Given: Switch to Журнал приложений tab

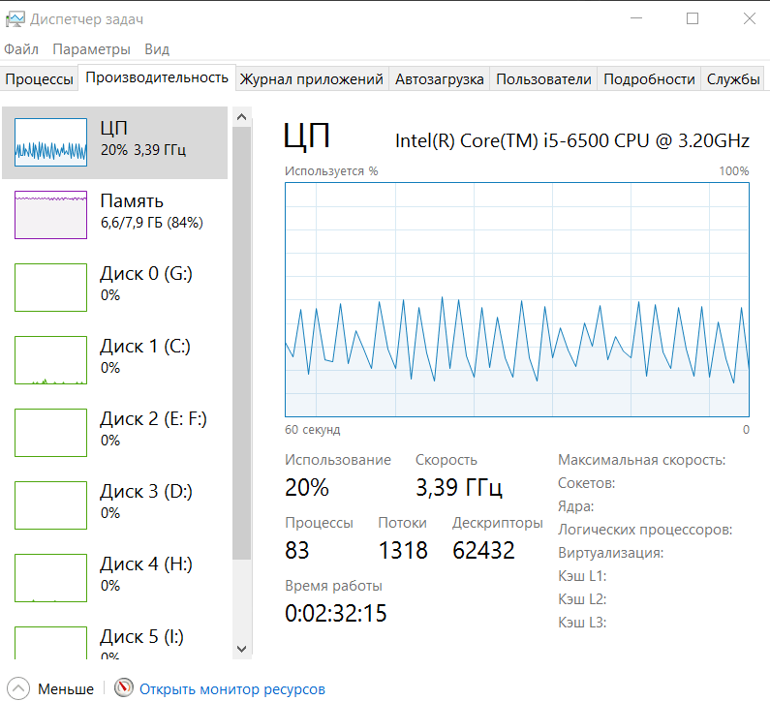Looking at the screenshot, I should (x=311, y=79).
